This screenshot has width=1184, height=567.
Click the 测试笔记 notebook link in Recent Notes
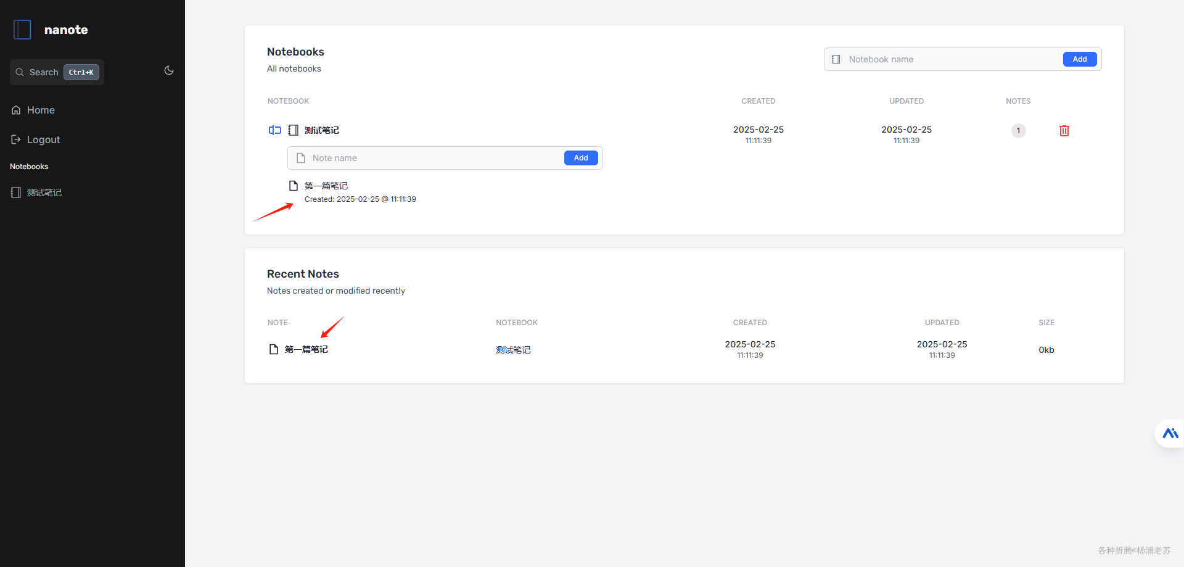pyautogui.click(x=513, y=350)
